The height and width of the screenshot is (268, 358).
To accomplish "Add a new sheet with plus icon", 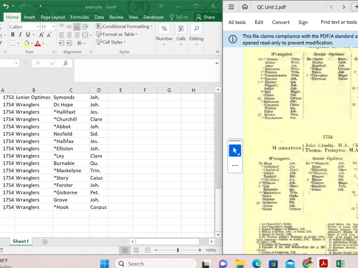I will pos(45,242).
